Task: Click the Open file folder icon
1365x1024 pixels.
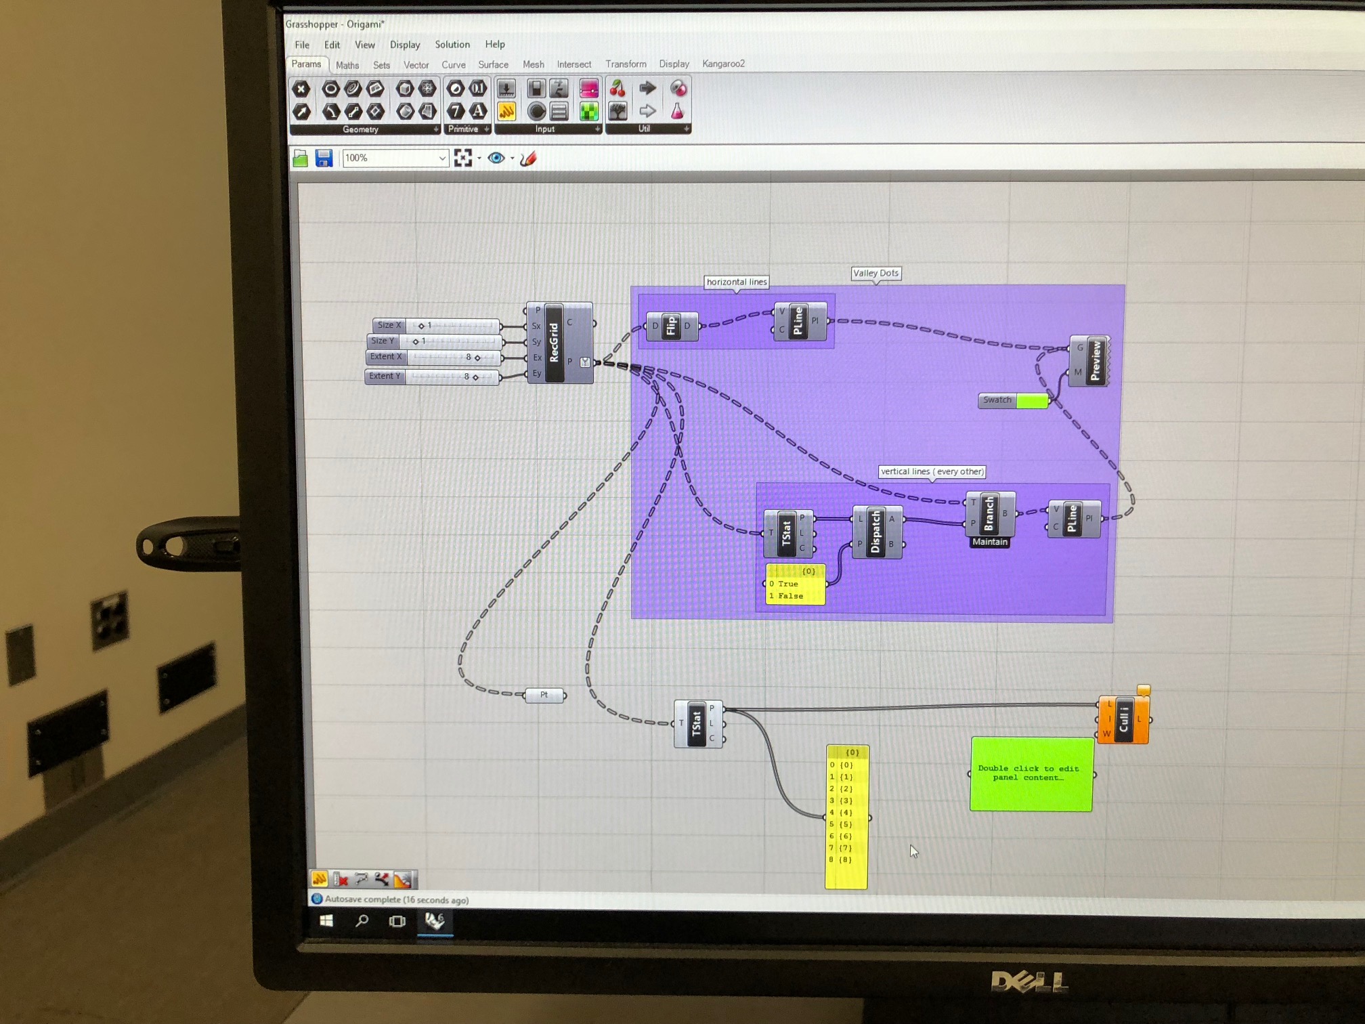Action: (x=301, y=159)
